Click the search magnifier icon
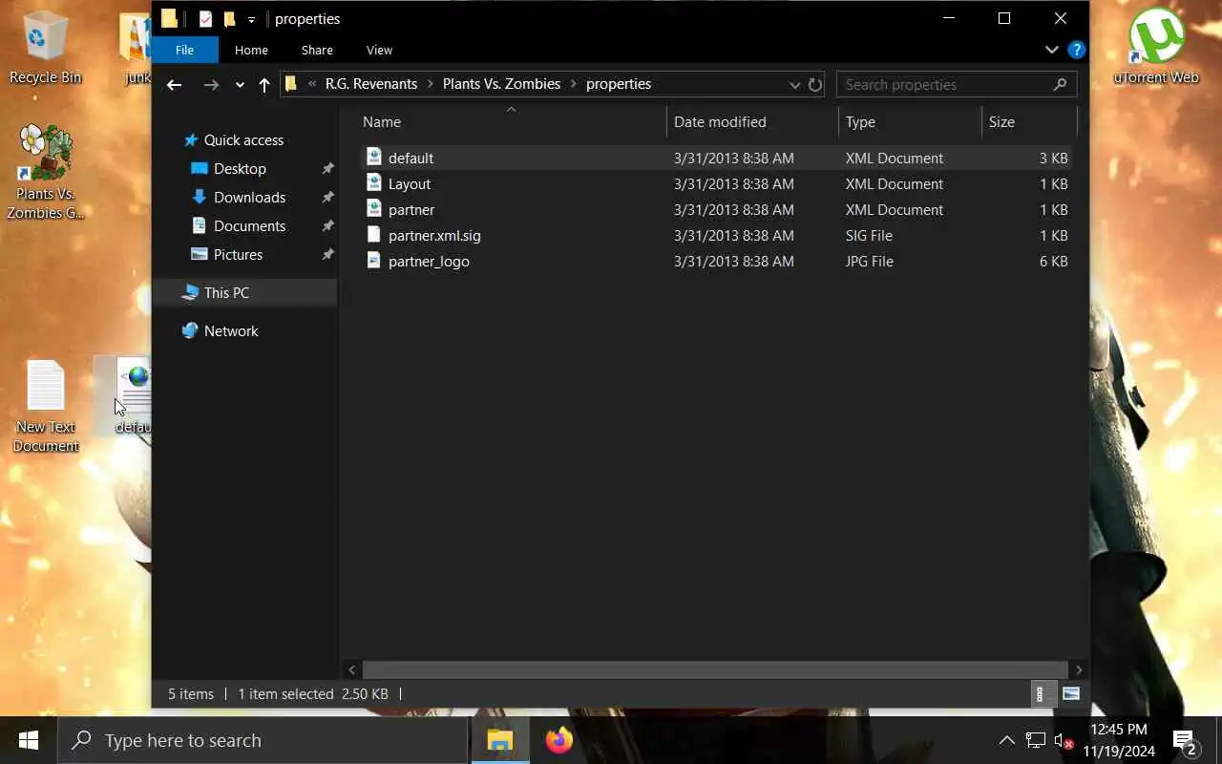This screenshot has height=764, width=1222. (1060, 84)
